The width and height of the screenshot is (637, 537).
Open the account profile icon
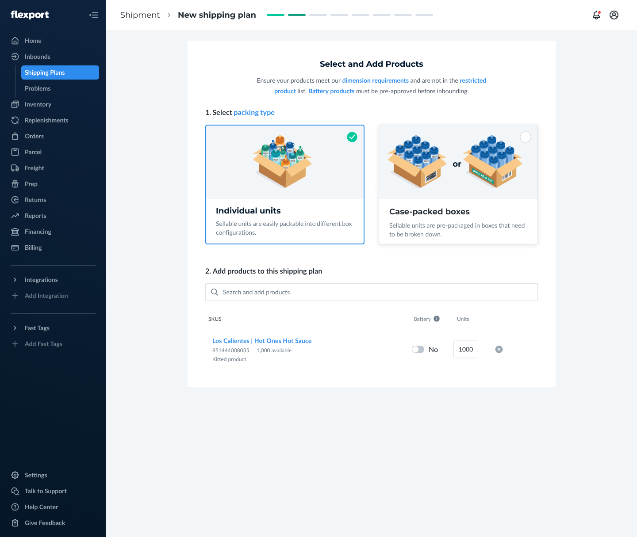[x=614, y=15]
